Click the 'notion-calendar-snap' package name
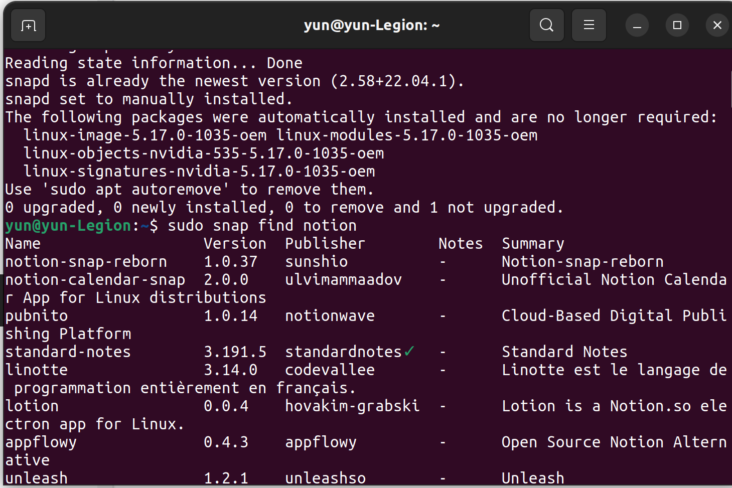732x488 pixels. point(95,280)
